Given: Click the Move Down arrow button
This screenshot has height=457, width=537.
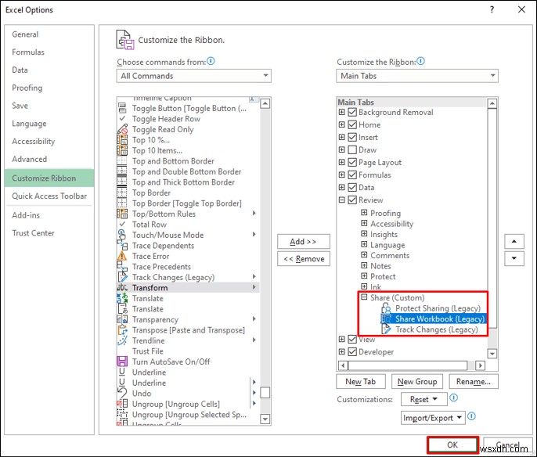Looking at the screenshot, I should point(514,258).
